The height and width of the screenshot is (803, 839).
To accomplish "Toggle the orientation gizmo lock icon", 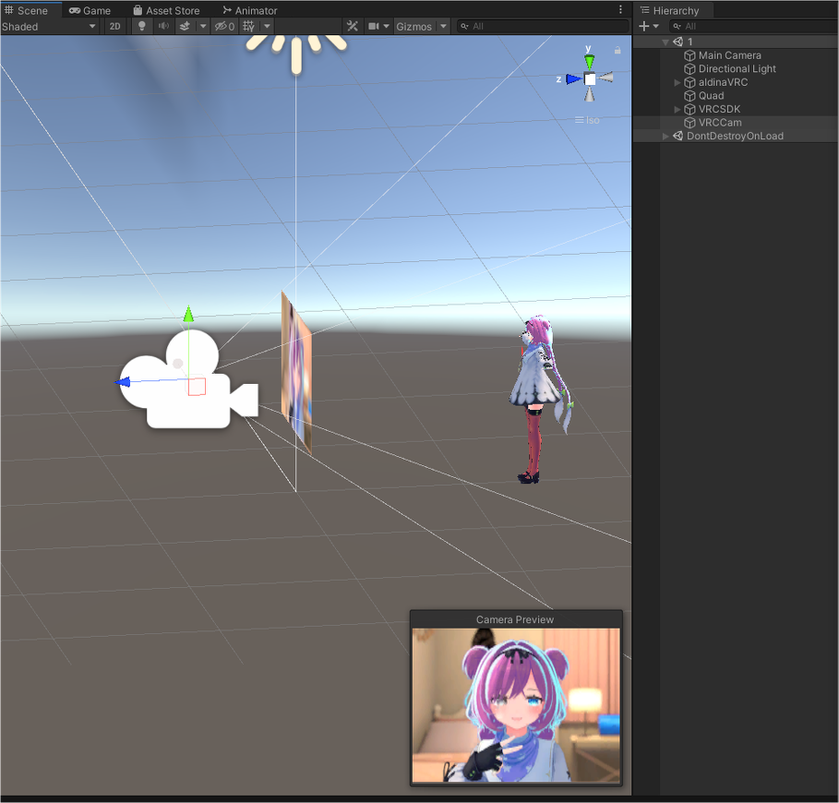I will [617, 50].
